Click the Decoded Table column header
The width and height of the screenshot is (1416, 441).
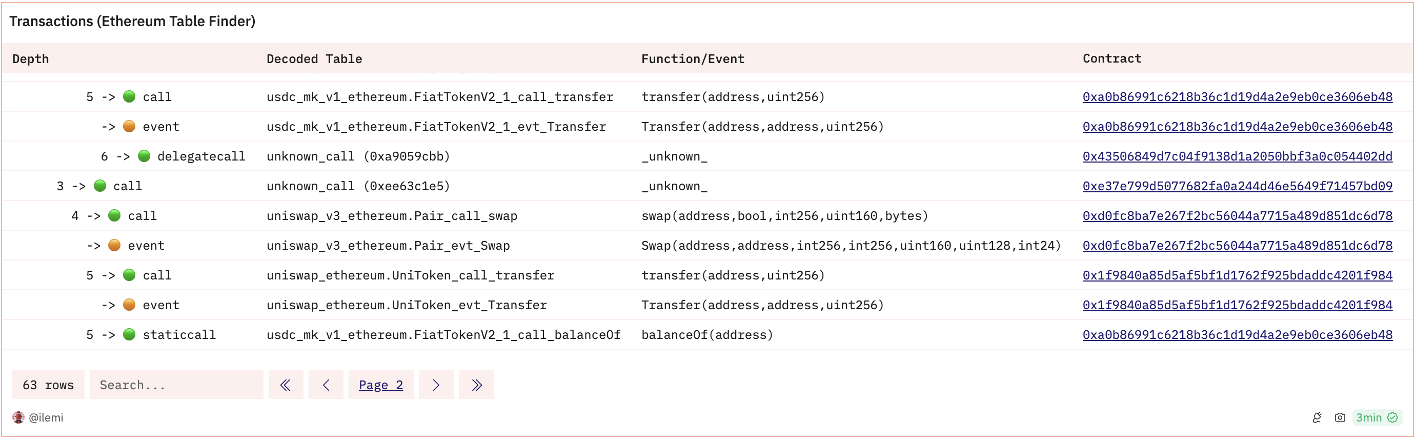[314, 58]
